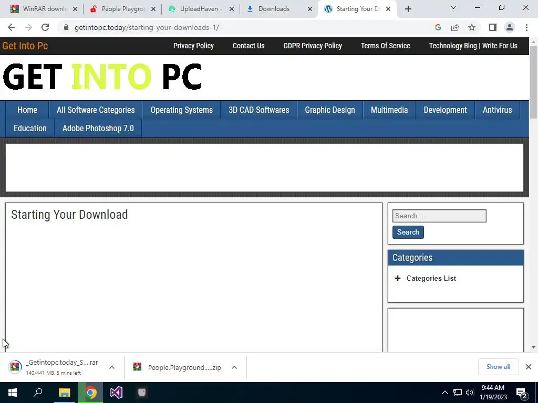Screen dimensions: 538x403
Task: Click the Google icon in the address bar
Action: coord(438,27)
